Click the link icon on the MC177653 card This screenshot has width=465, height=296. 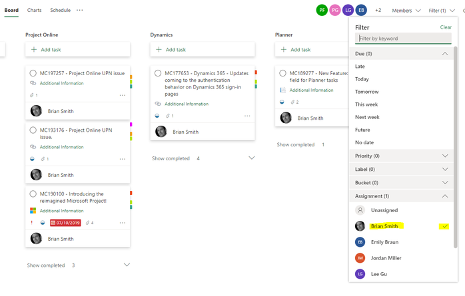coord(158,104)
